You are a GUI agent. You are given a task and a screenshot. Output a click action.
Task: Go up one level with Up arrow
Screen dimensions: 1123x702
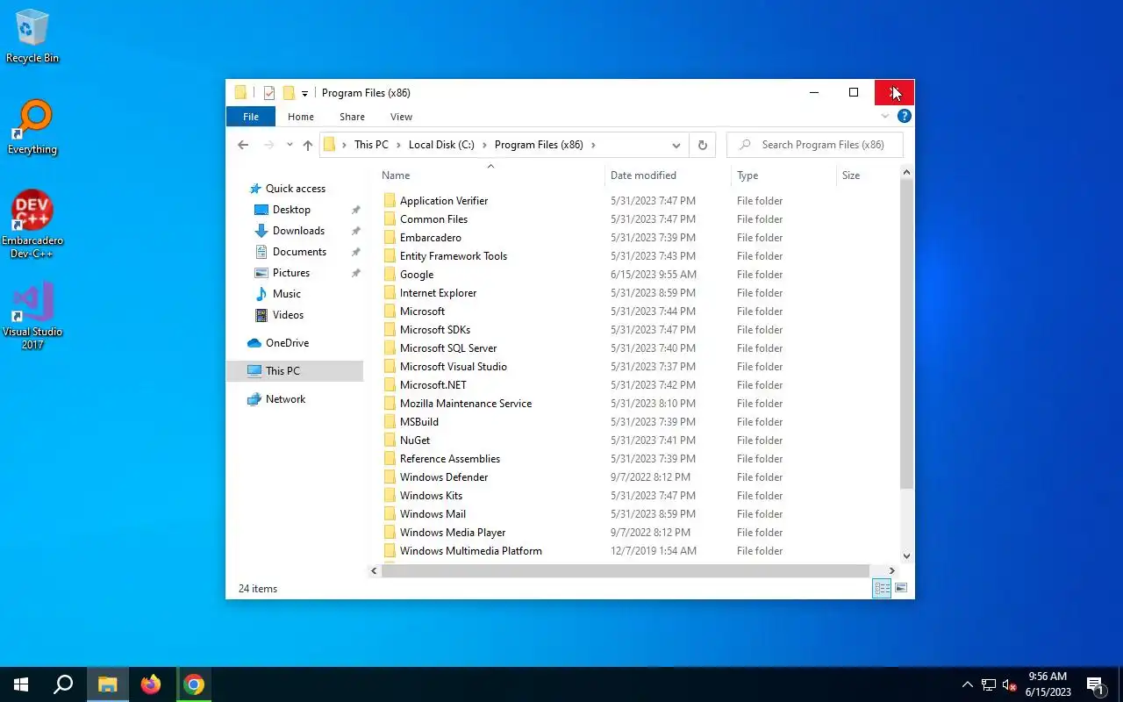click(x=307, y=145)
